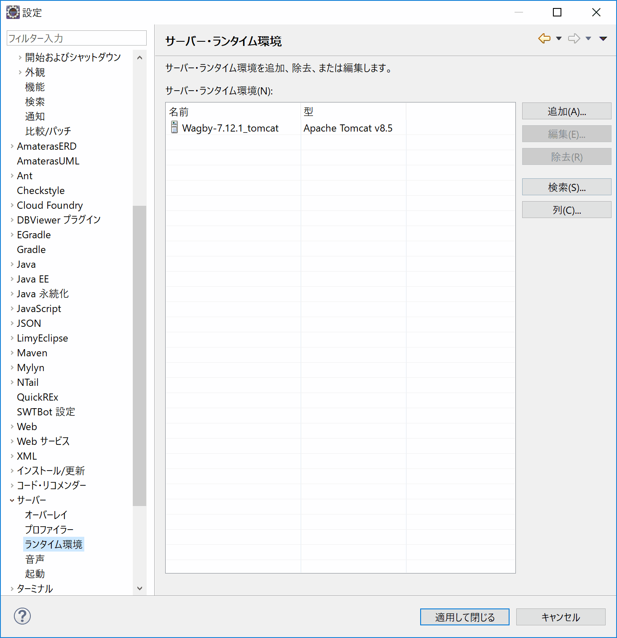This screenshot has height=638, width=617.
Task: Select QuickREx preferences item
Action: [38, 397]
